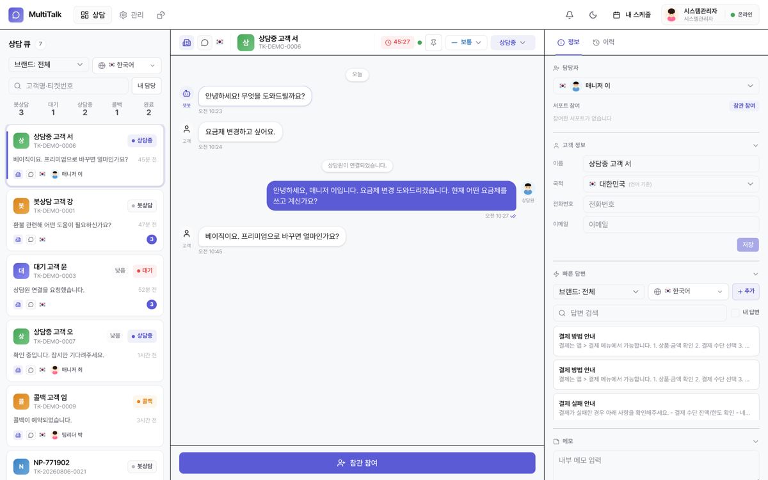Save customer info with 저장

point(748,244)
